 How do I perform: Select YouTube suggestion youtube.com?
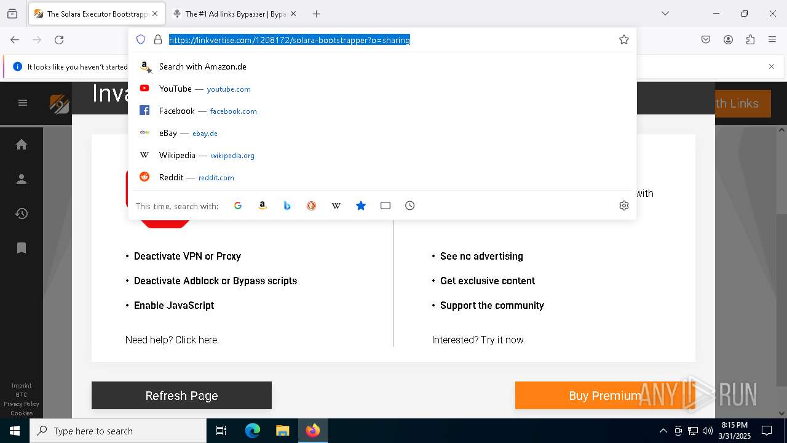tap(382, 89)
